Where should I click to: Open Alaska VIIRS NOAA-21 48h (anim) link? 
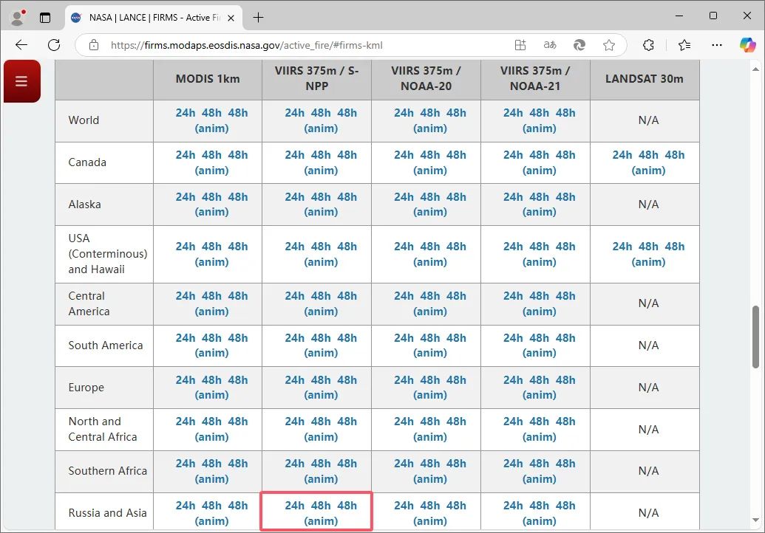point(539,212)
